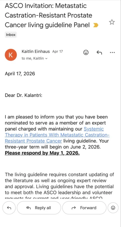Tap the round reply button at bottom left
Viewport: 121px width, 227px height.
[9, 208]
